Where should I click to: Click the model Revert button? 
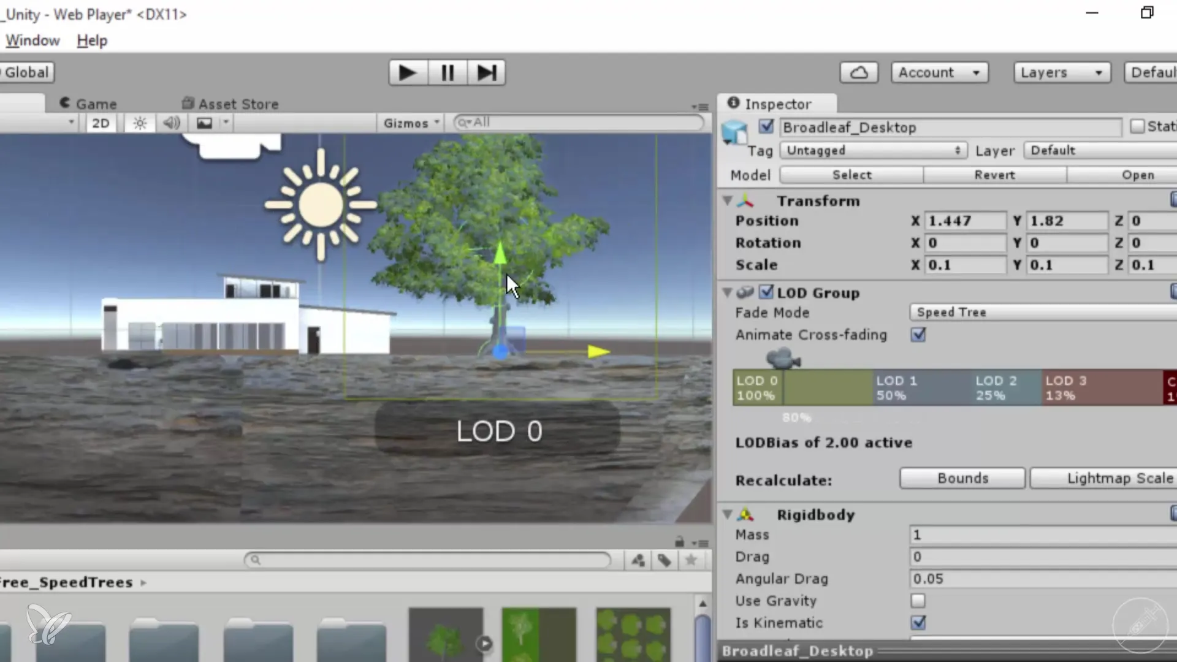pos(994,175)
